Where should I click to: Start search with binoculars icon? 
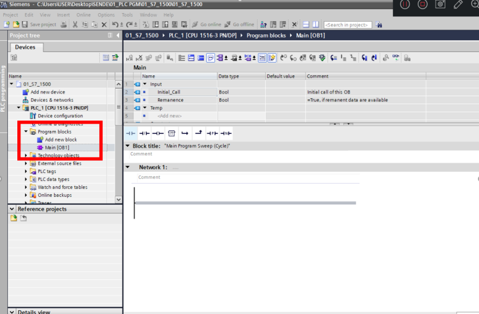click(x=379, y=24)
